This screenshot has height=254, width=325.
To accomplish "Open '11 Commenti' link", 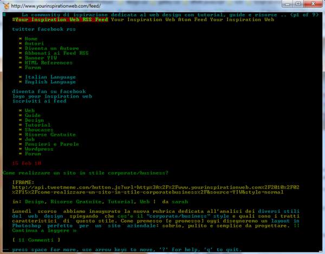I will (36, 240).
